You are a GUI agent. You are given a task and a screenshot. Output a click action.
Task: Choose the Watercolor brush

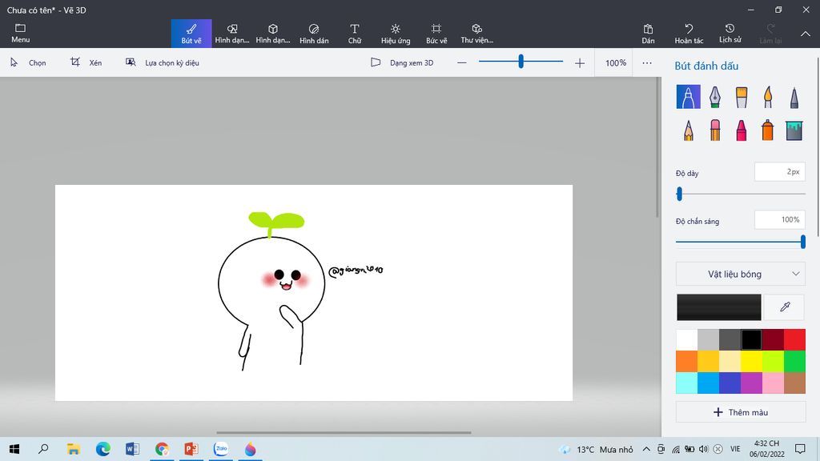pyautogui.click(x=767, y=97)
